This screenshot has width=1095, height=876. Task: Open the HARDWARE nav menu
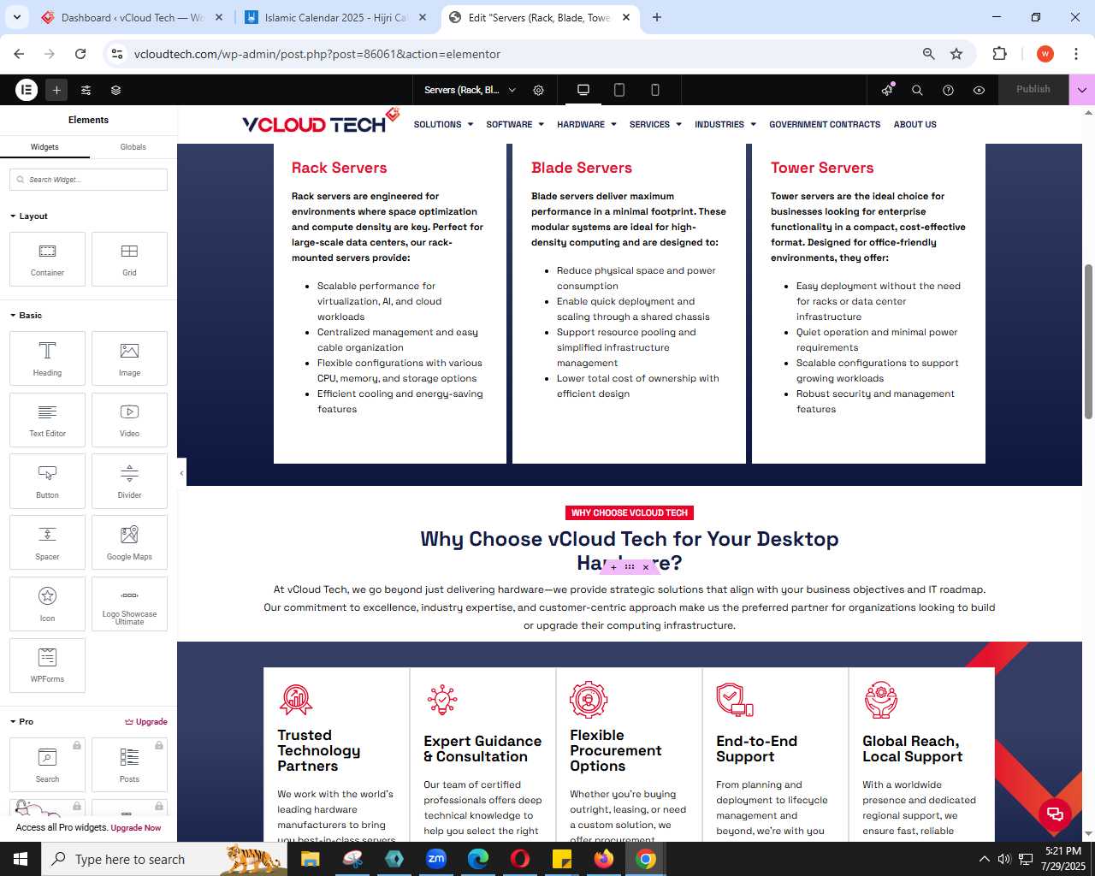(x=587, y=125)
